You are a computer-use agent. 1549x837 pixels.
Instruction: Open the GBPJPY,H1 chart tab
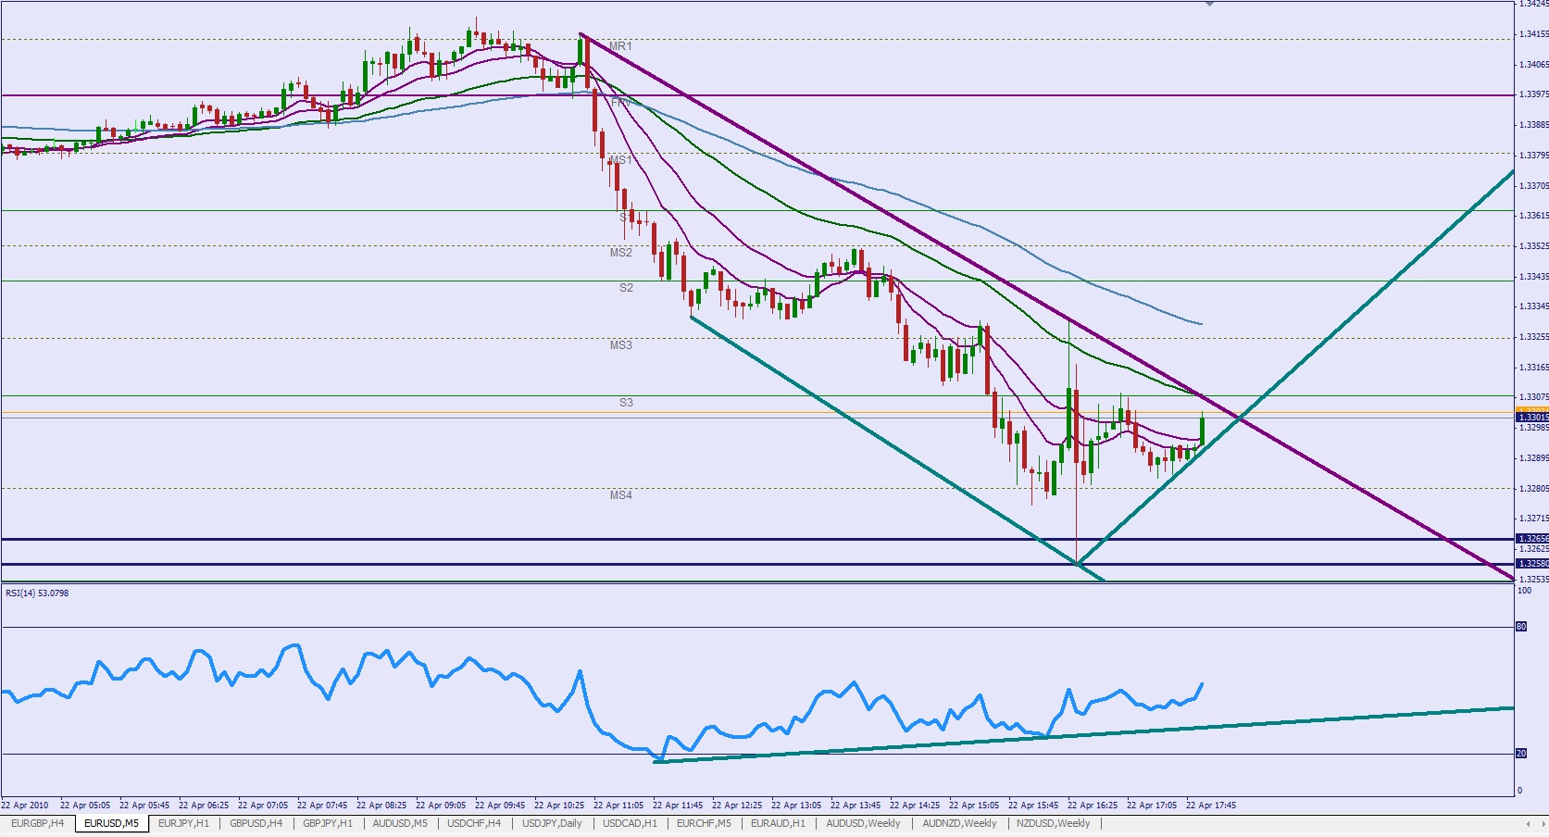328,823
